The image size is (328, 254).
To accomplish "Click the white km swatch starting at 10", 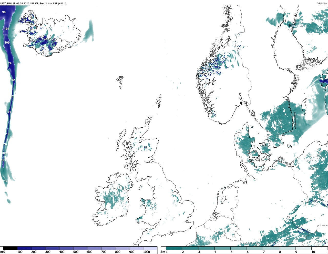I will coord(319,248).
